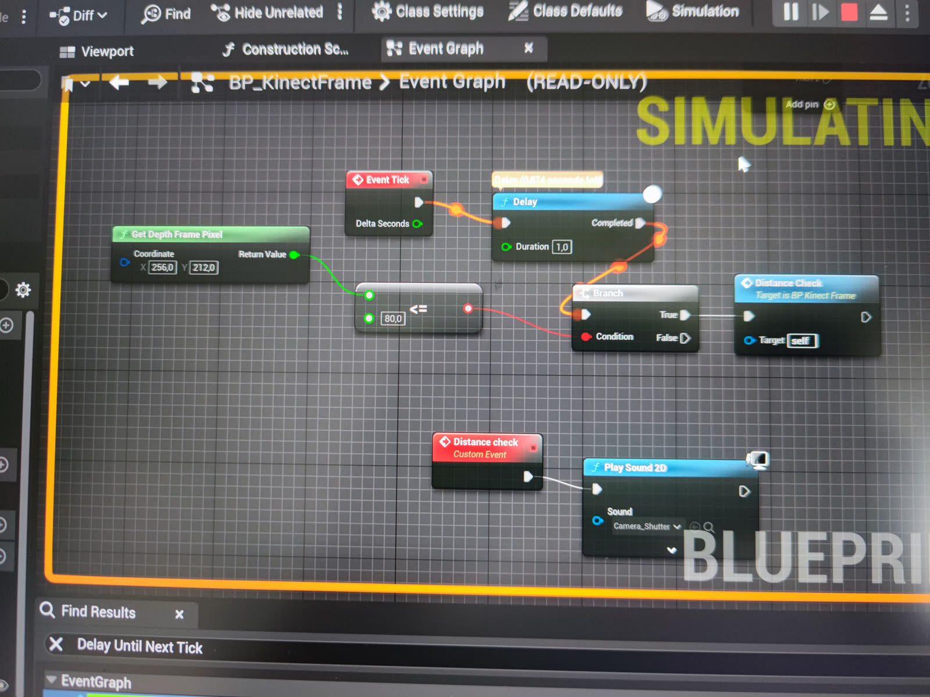The height and width of the screenshot is (697, 930).
Task: Toggle Hide Unrelated nodes
Action: (267, 12)
